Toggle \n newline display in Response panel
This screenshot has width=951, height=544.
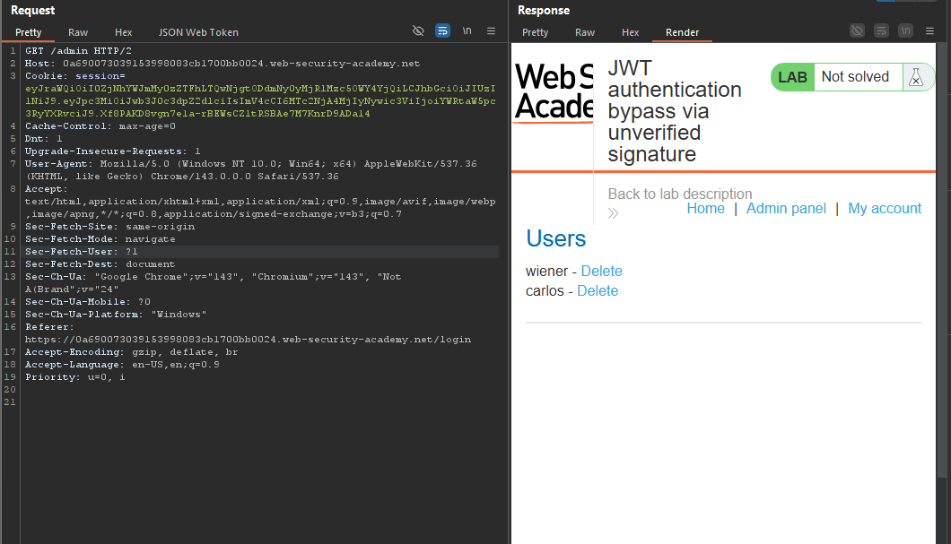905,30
